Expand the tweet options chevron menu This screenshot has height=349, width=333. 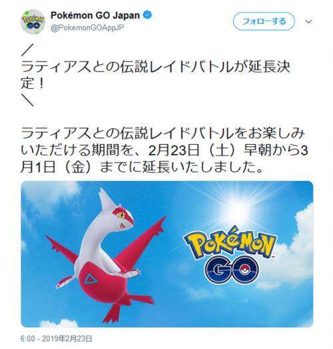309,21
